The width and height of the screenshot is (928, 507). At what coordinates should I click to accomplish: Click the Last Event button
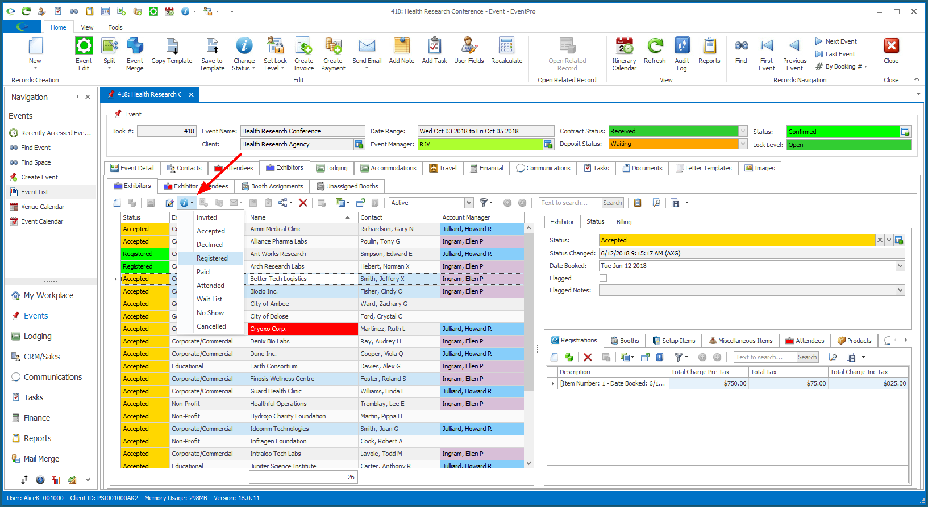click(x=835, y=54)
